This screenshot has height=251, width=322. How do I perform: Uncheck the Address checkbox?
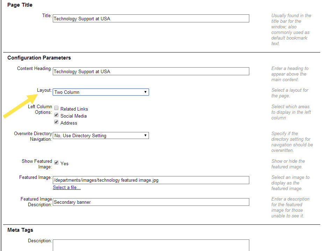56,122
